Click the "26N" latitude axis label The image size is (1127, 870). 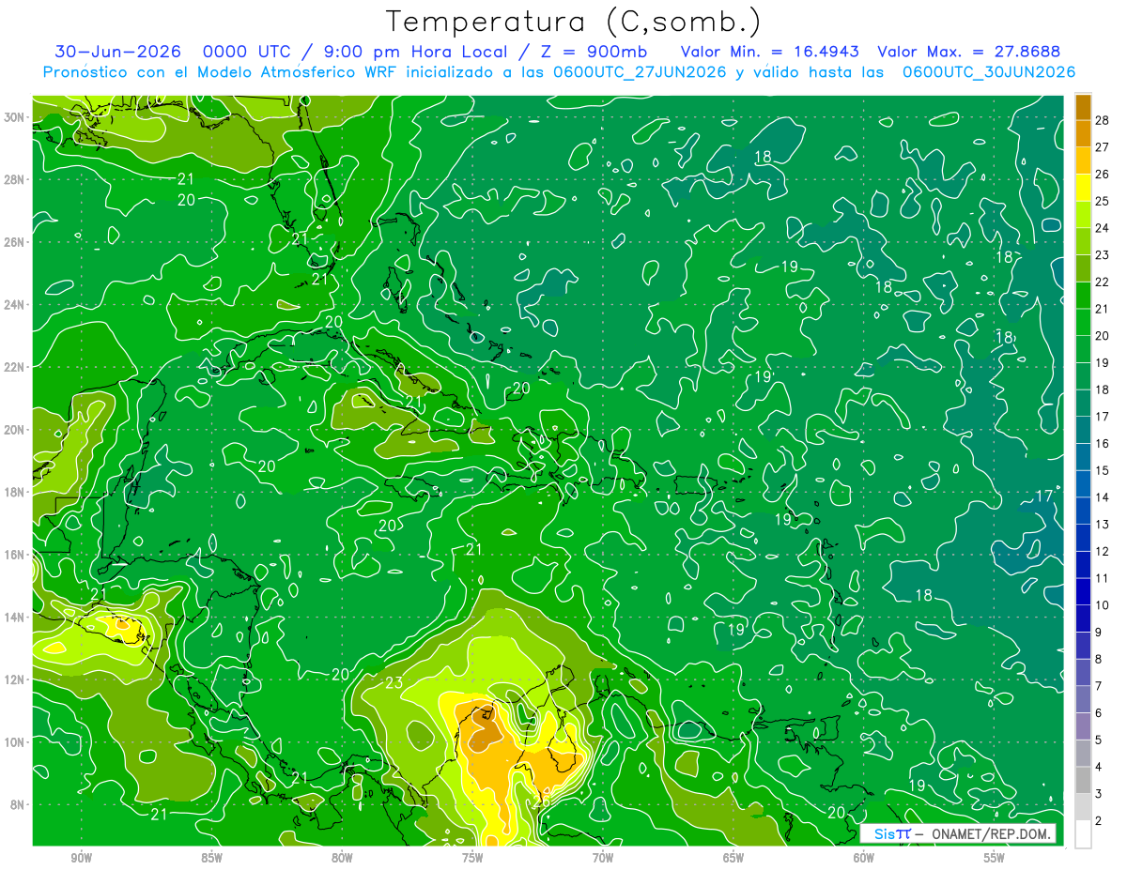tap(15, 242)
